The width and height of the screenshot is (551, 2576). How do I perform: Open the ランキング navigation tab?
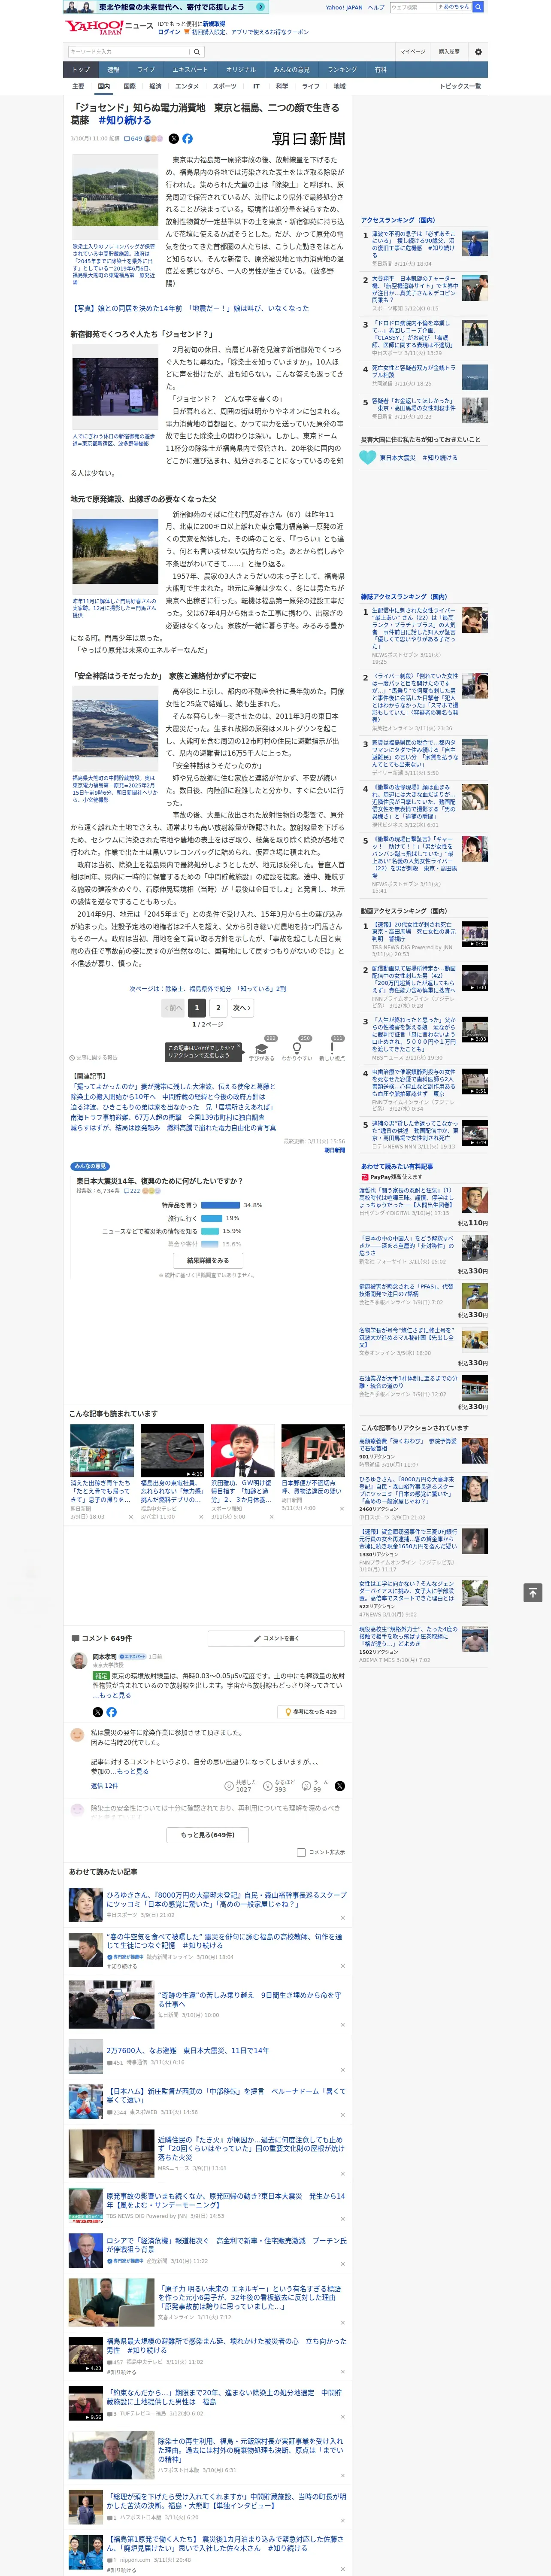pyautogui.click(x=342, y=70)
